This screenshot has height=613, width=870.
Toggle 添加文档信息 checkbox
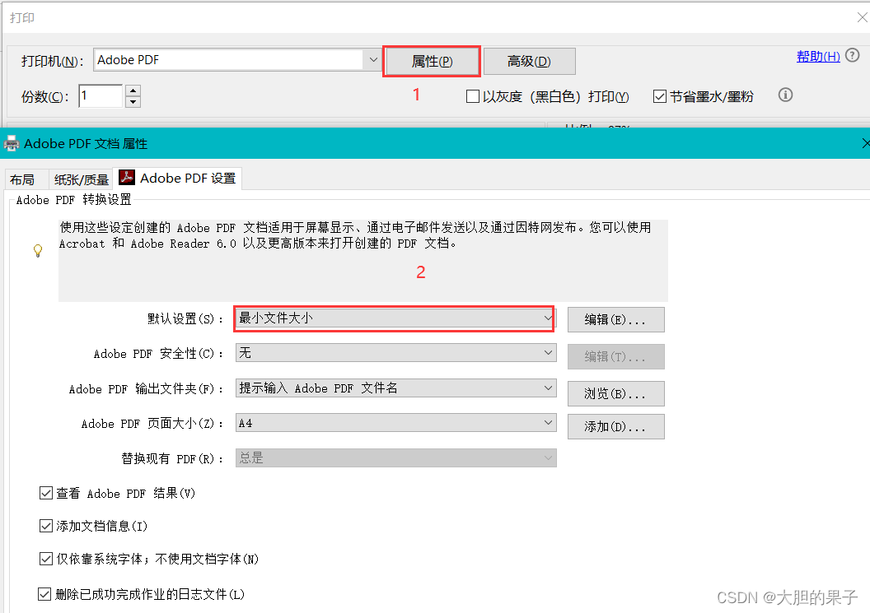tap(46, 526)
